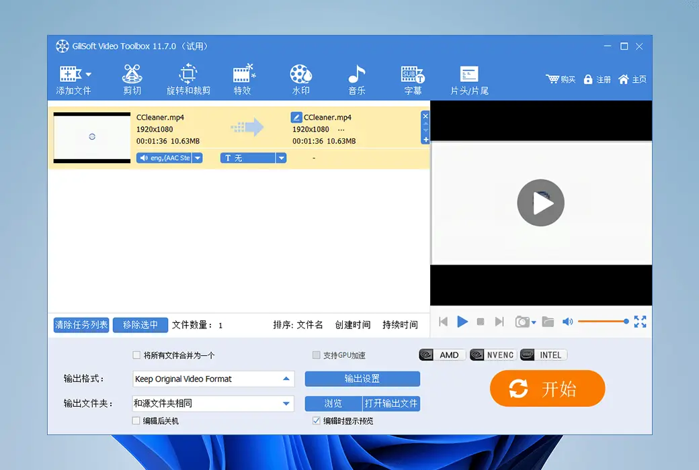Open the 添加文件 dropdown arrow

[88, 75]
